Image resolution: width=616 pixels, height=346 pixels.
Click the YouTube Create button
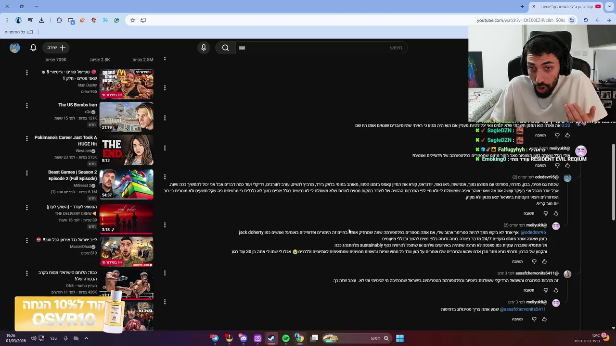coord(56,48)
